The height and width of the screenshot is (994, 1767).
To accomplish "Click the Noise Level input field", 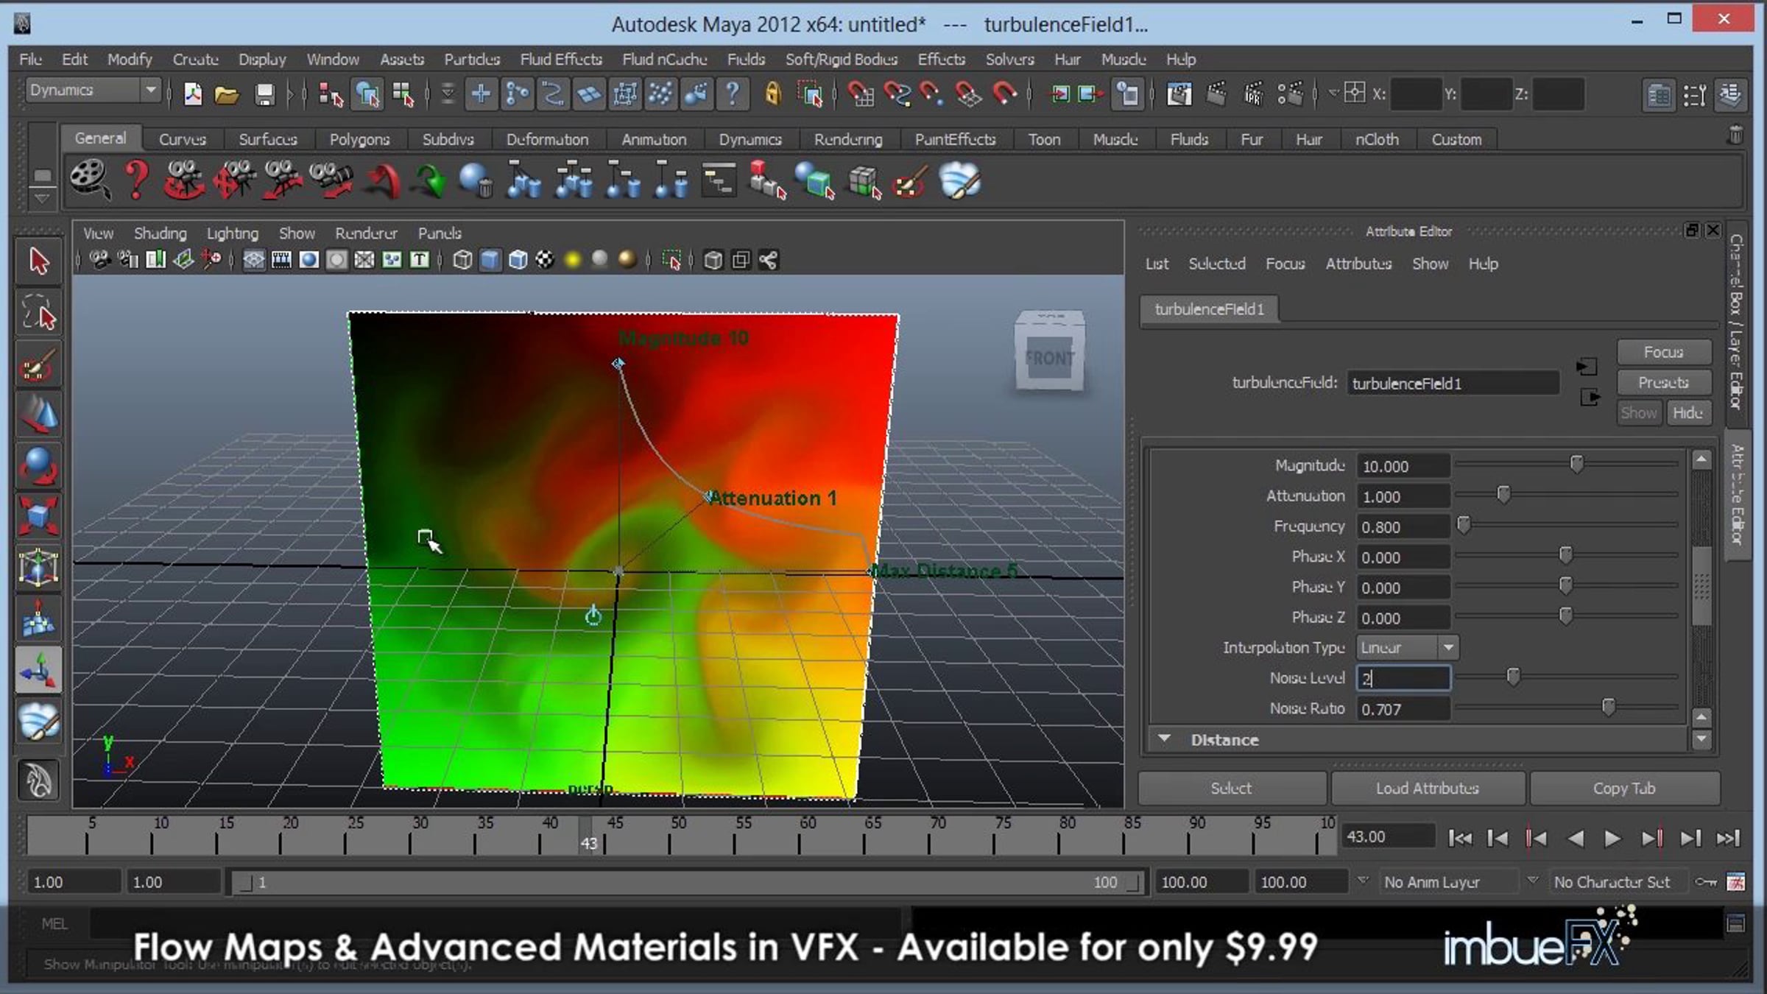I will [1403, 678].
